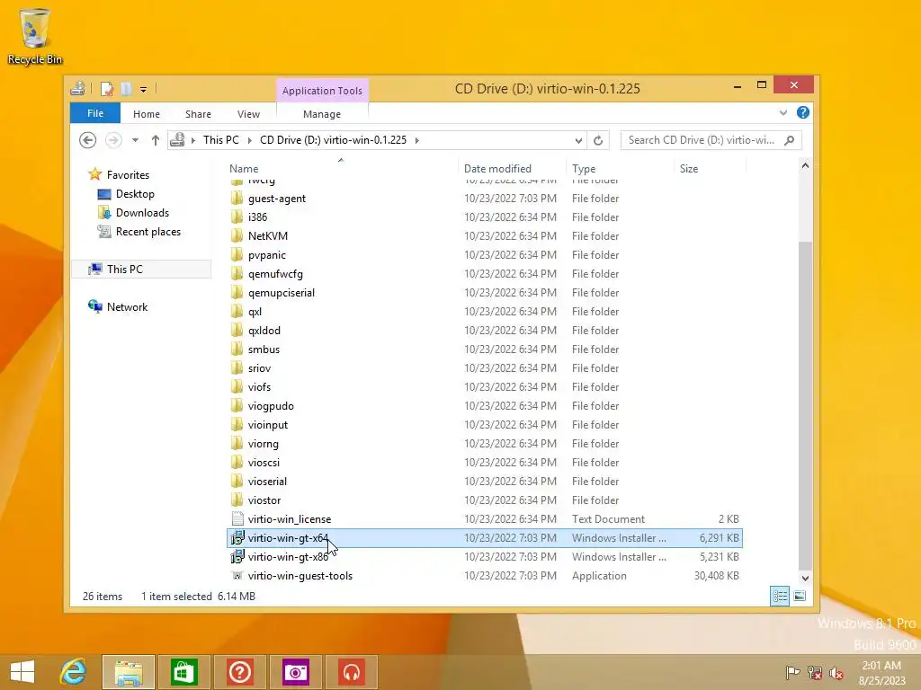Switch to the Share ribbon tab
Image resolution: width=921 pixels, height=690 pixels.
tap(198, 114)
